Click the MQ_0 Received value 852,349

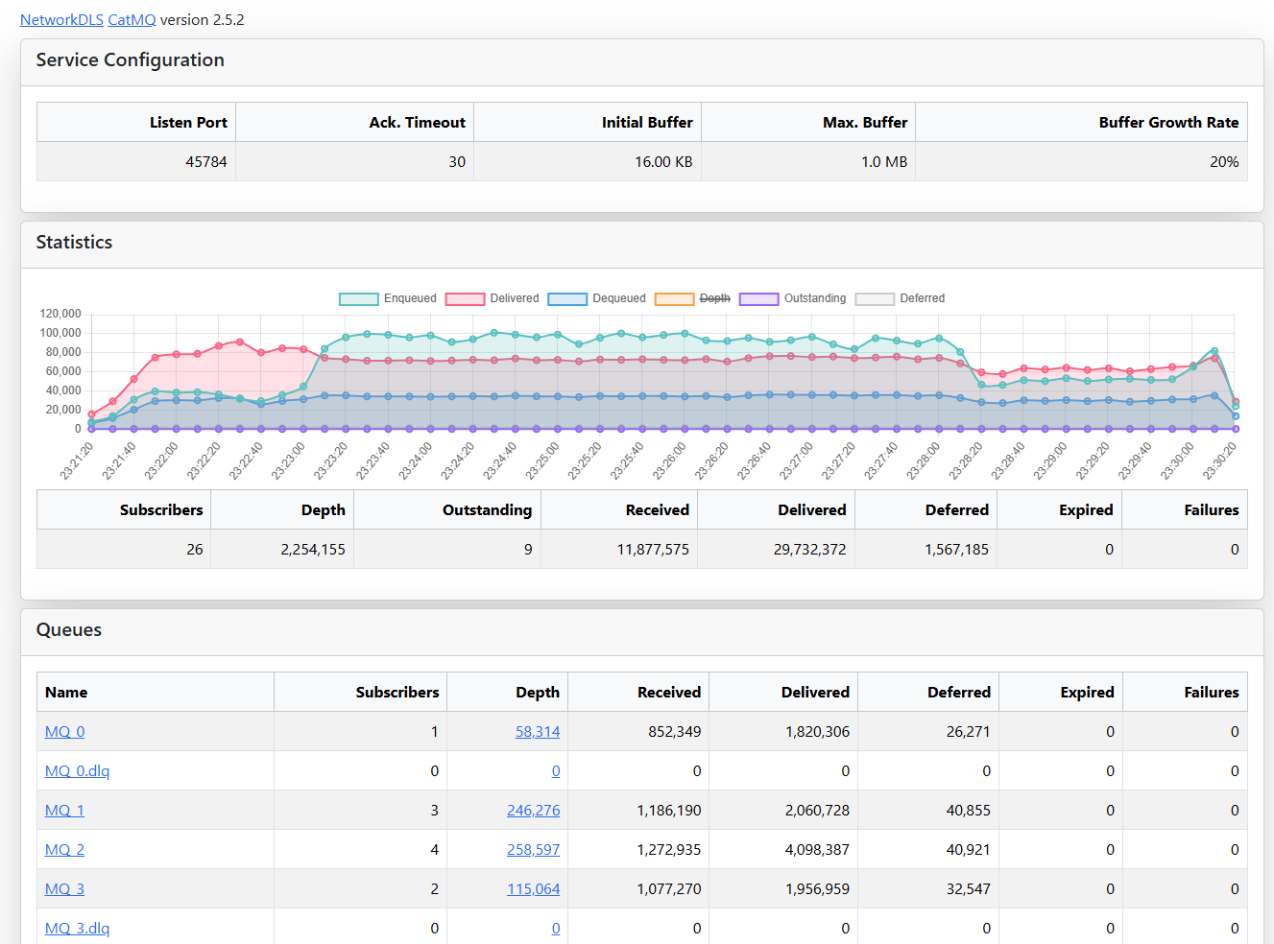675,732
